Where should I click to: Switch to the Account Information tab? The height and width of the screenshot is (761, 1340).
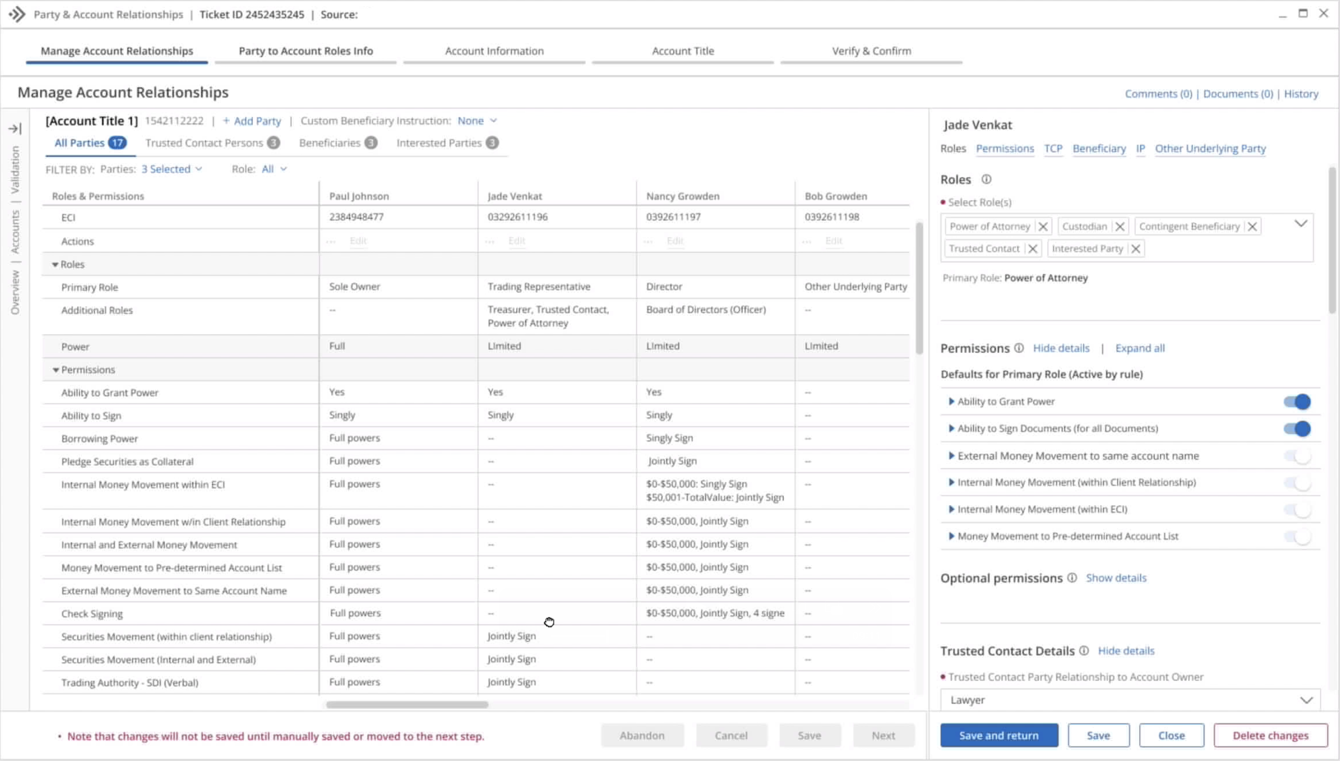494,51
